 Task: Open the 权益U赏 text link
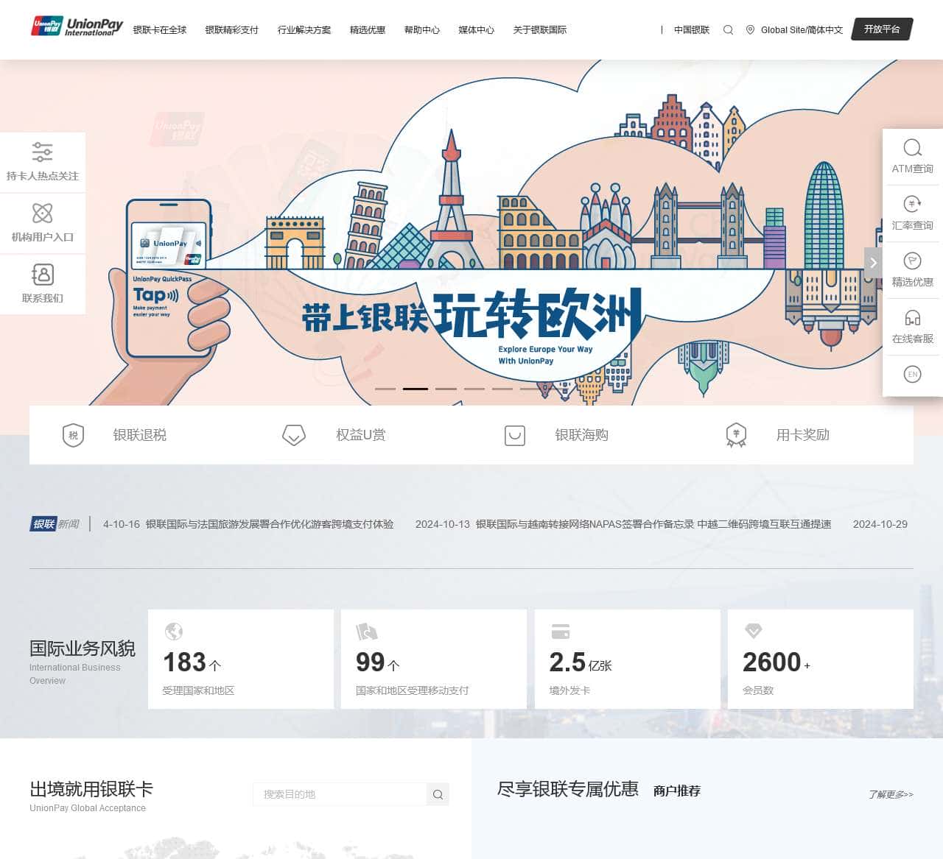(x=361, y=435)
